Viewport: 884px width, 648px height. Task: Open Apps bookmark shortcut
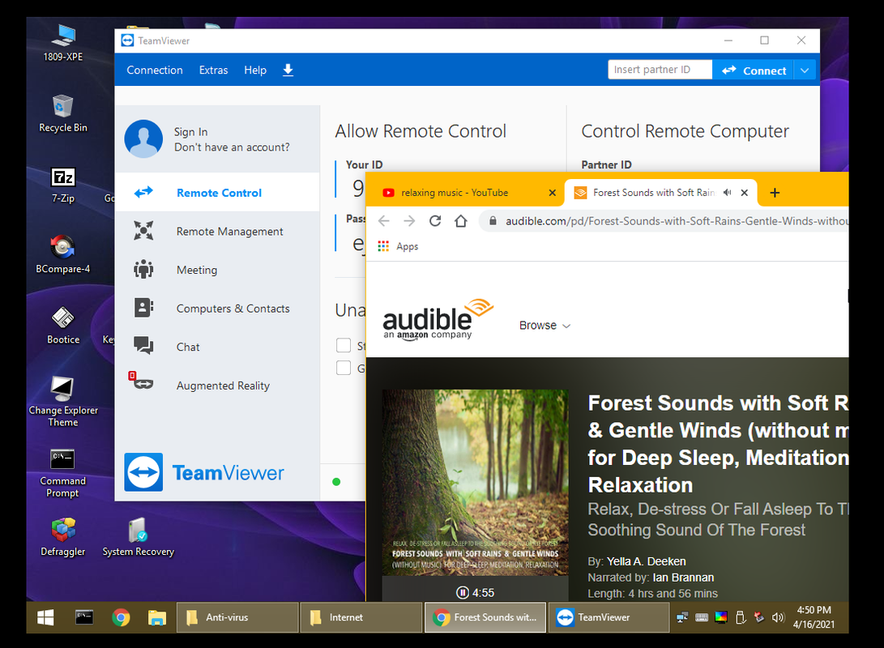(398, 246)
